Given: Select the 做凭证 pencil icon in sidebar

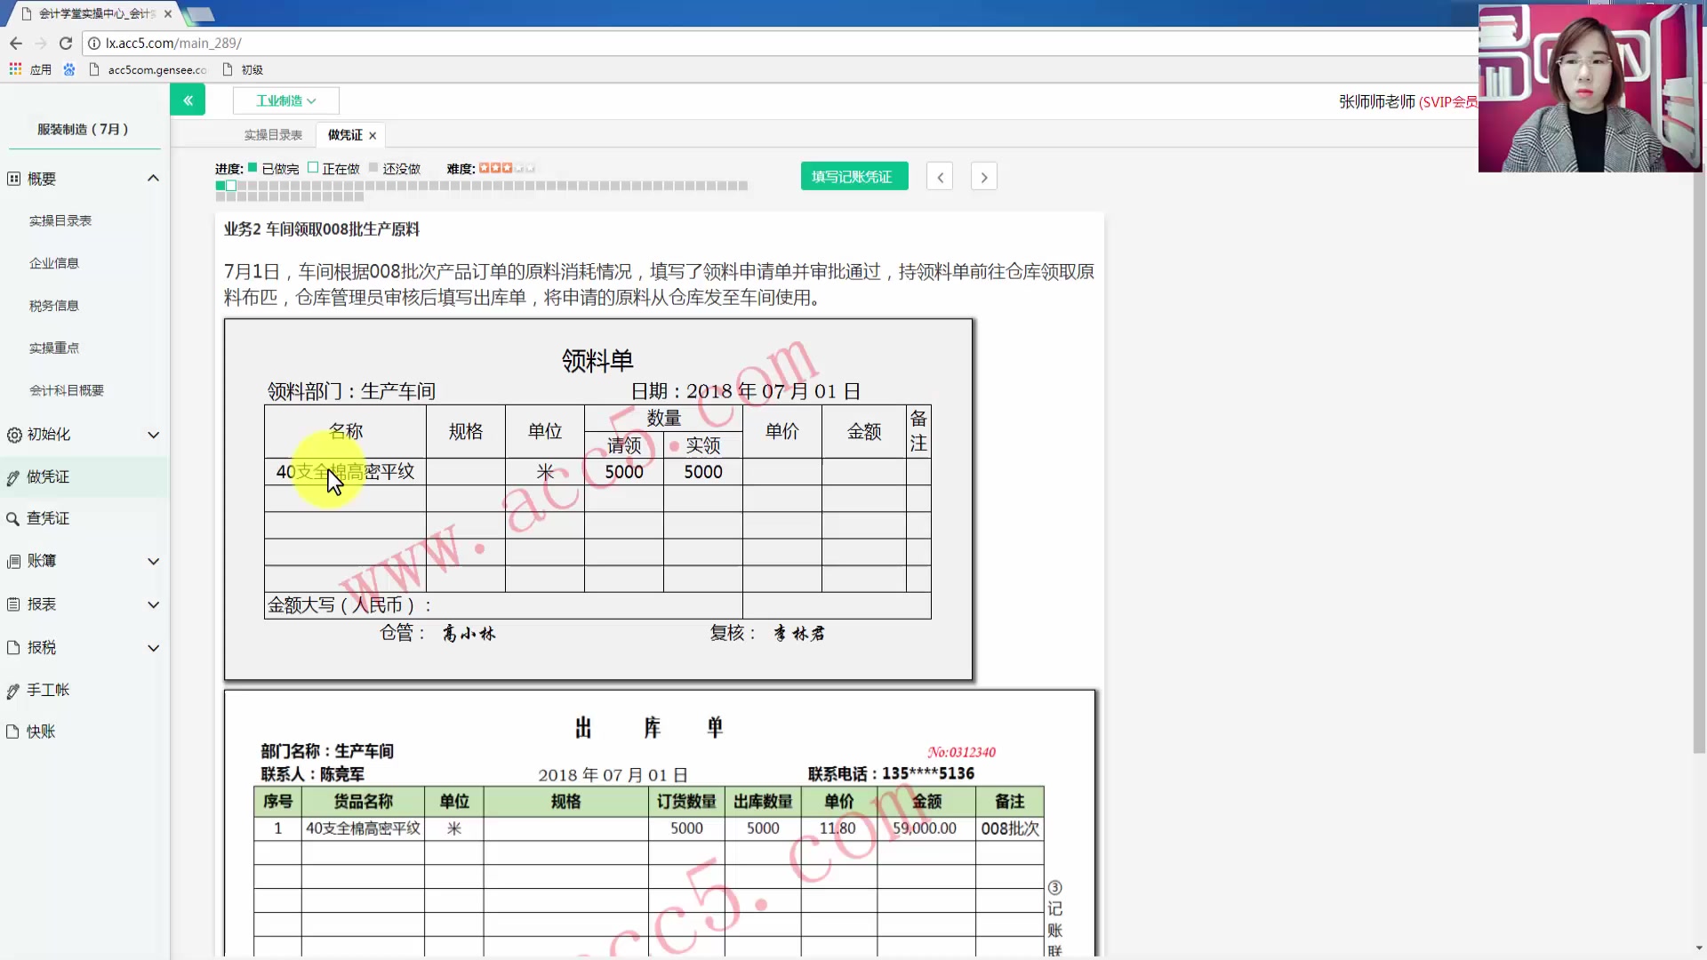Looking at the screenshot, I should 13,476.
